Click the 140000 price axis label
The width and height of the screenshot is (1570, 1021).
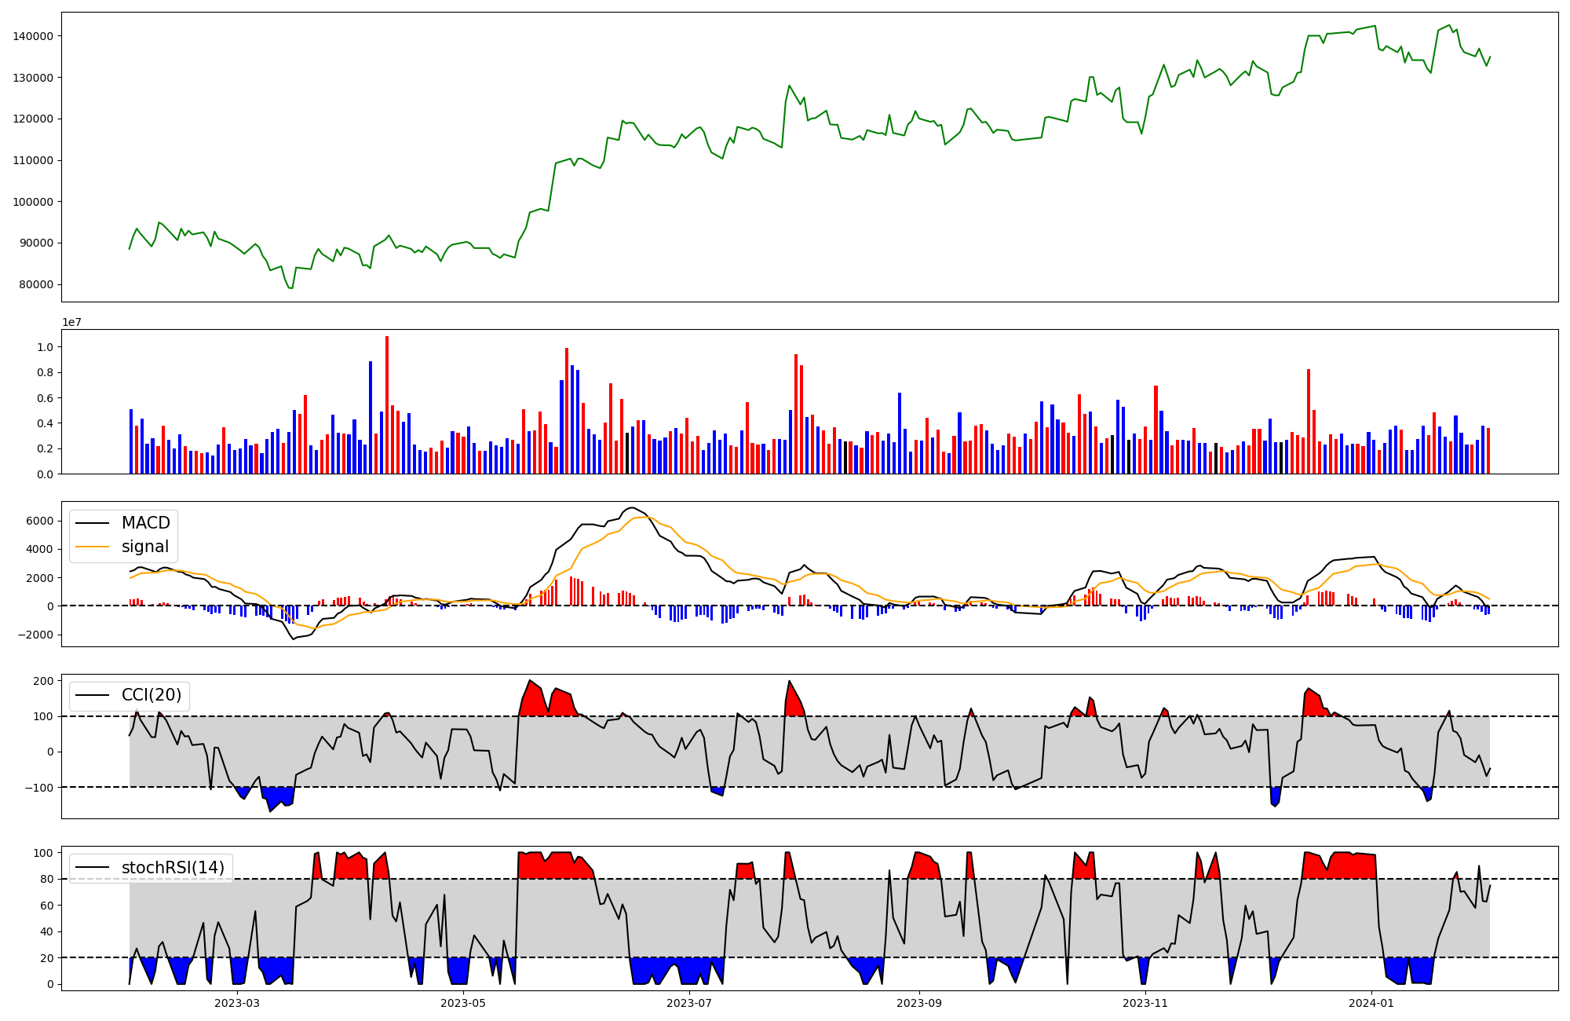[33, 36]
